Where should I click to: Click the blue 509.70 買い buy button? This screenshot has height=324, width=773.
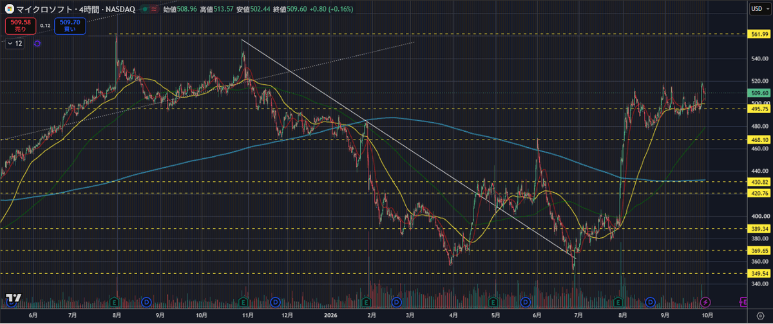70,26
